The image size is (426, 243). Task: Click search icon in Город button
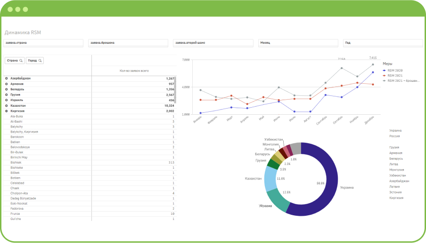41,61
